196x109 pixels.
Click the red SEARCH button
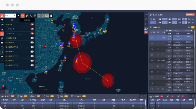coord(190,15)
